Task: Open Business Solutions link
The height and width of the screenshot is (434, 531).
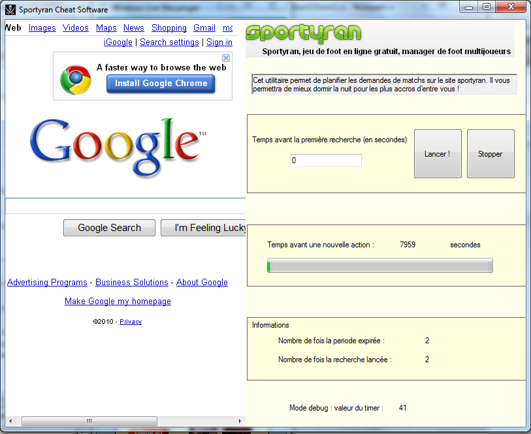Action: (x=132, y=282)
